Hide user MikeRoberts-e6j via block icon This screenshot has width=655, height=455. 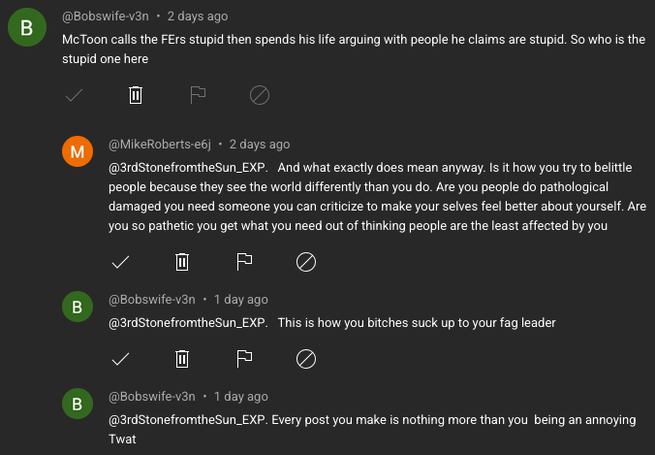tap(305, 262)
